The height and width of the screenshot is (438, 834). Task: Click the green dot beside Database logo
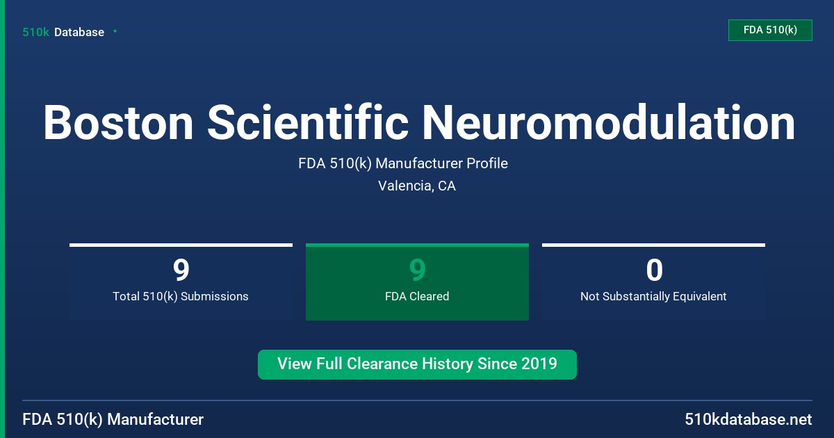(x=115, y=31)
